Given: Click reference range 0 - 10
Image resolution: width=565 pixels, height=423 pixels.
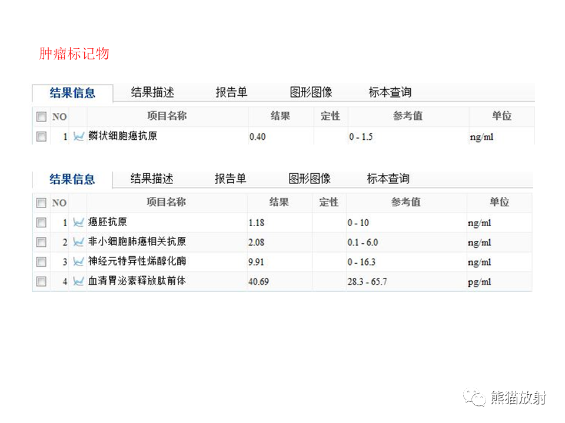Looking at the screenshot, I should tap(358, 223).
